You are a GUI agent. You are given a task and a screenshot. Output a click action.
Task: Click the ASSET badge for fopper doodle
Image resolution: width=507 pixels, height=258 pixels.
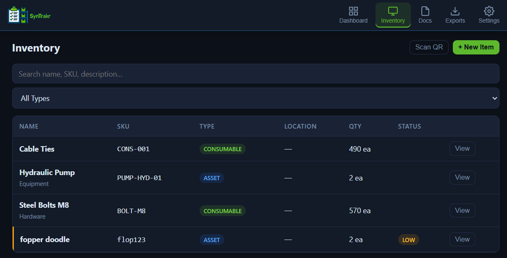[212, 240]
